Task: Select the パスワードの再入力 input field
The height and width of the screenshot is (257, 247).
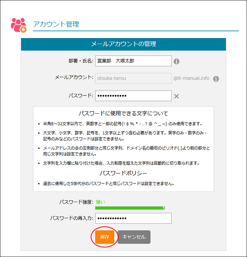Action: pyautogui.click(x=133, y=218)
